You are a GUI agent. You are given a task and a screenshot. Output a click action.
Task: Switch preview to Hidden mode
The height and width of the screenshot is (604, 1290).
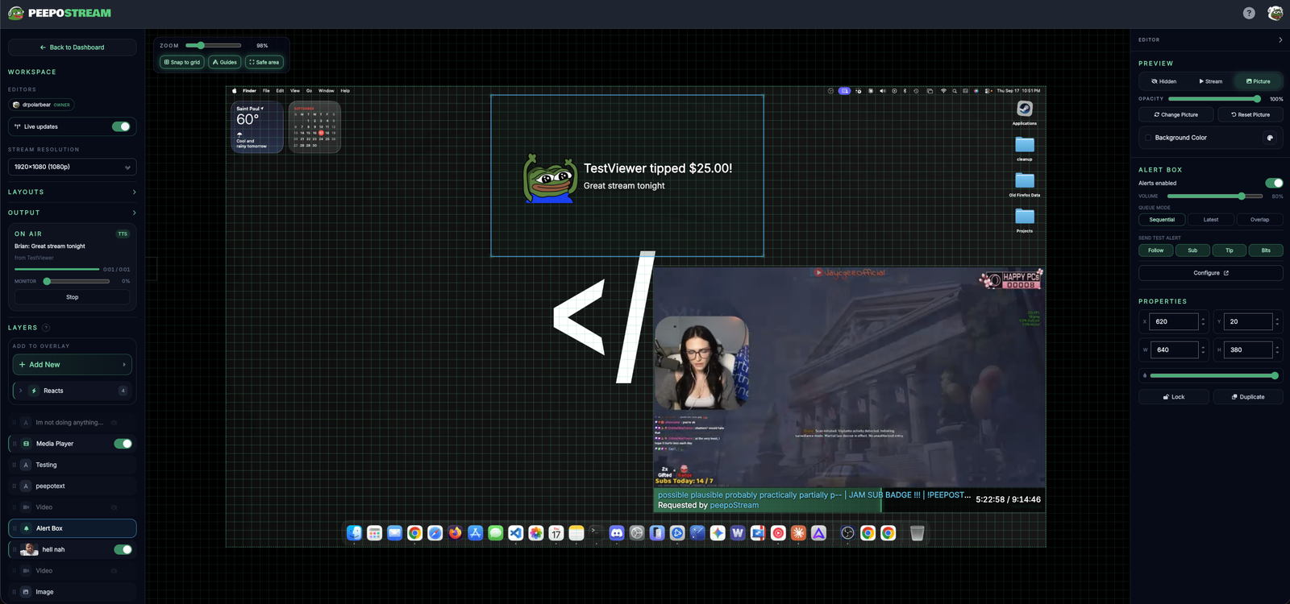click(x=1164, y=81)
